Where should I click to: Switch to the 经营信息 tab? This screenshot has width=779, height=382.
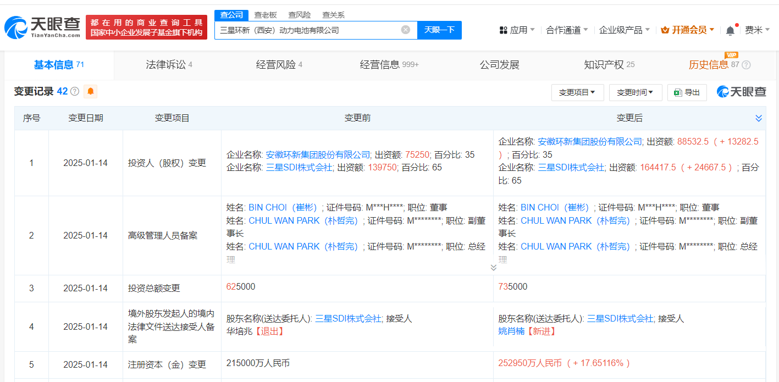click(389, 65)
